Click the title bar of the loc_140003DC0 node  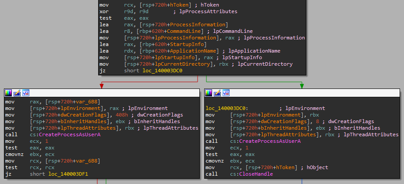pos(302,93)
